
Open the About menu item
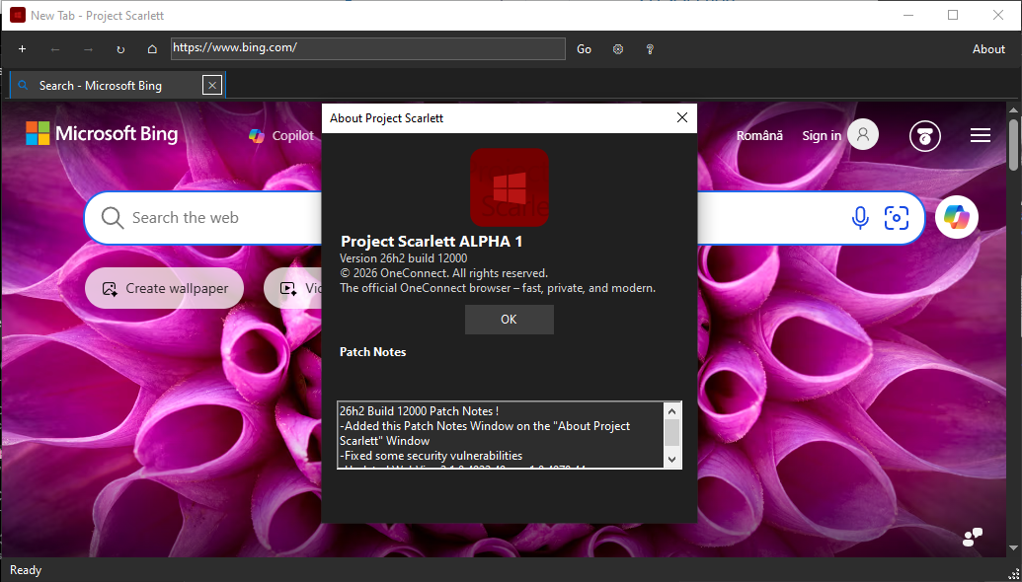click(x=988, y=49)
